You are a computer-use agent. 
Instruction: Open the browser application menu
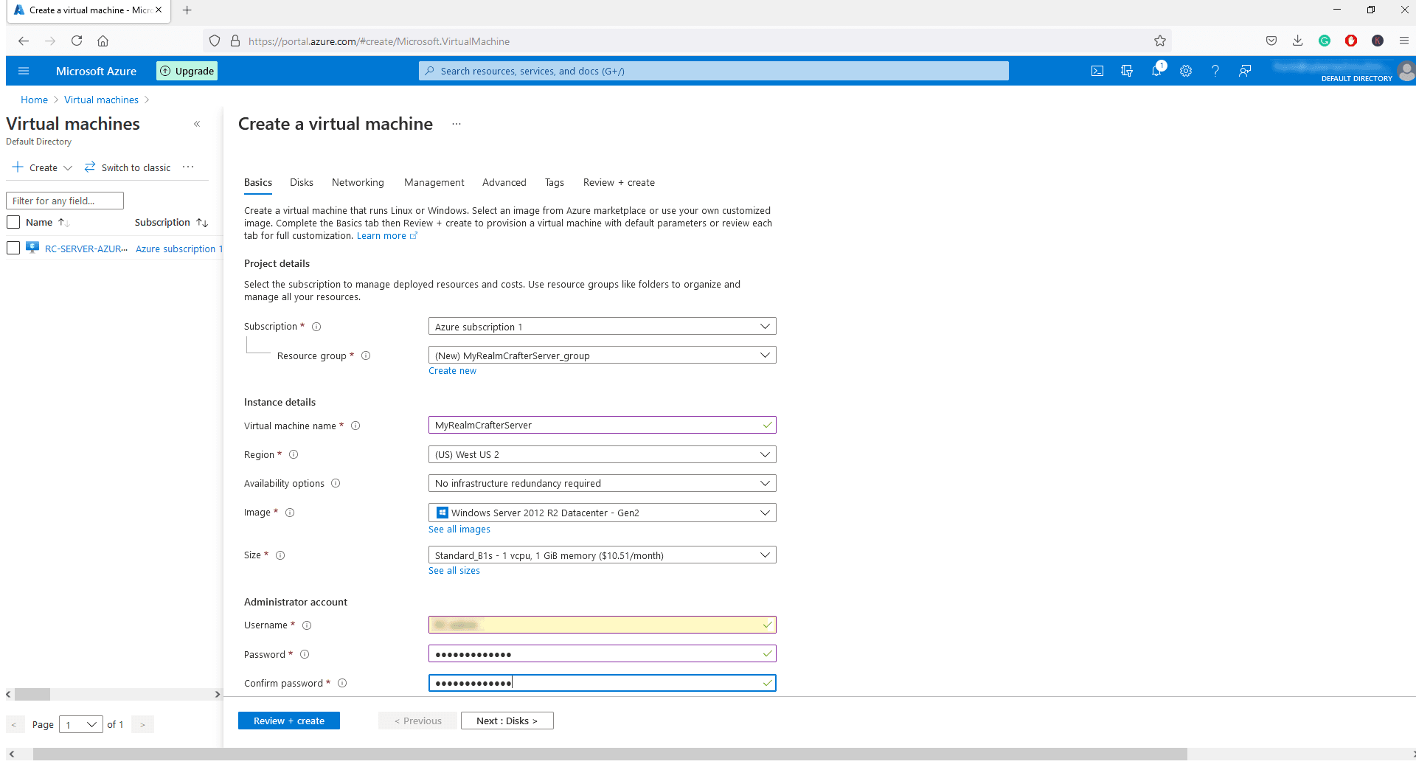pos(1404,41)
